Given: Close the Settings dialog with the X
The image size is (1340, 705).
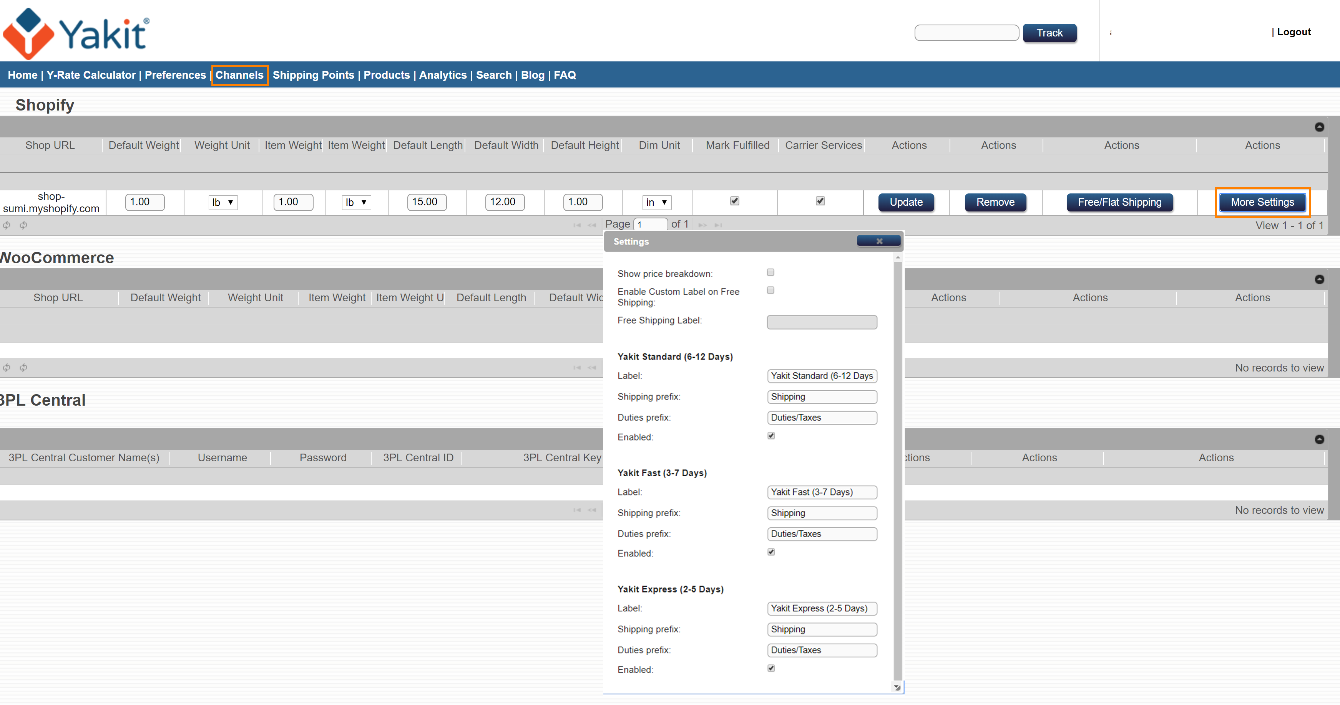Looking at the screenshot, I should (879, 241).
